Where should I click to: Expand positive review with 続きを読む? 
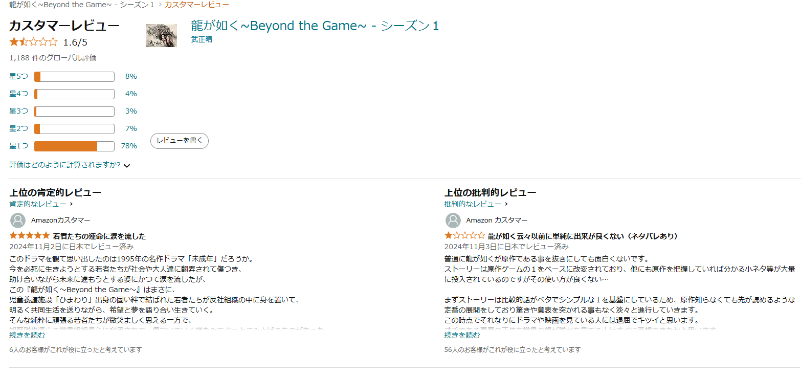pos(27,335)
